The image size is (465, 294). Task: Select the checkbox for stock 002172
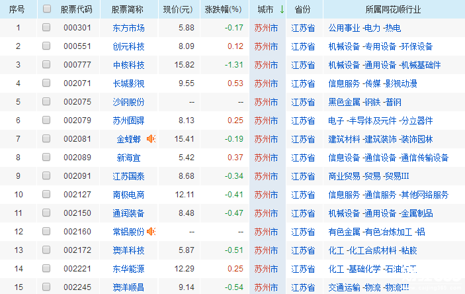tap(46, 250)
